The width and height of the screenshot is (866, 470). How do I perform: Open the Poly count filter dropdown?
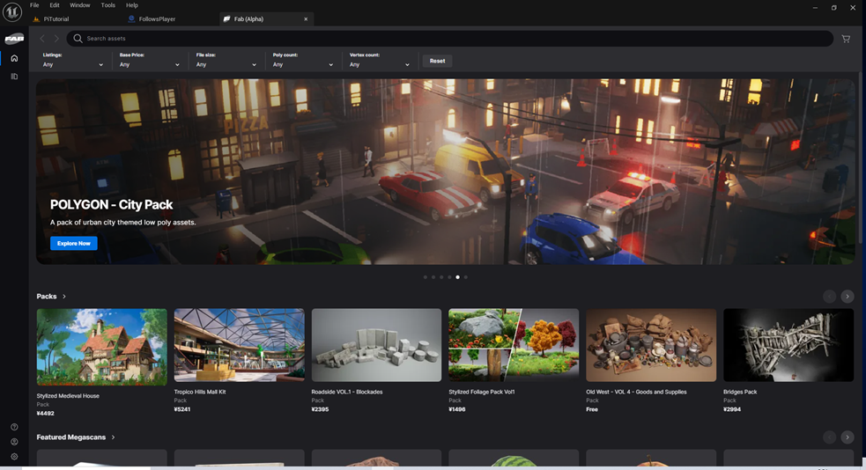[x=303, y=60]
